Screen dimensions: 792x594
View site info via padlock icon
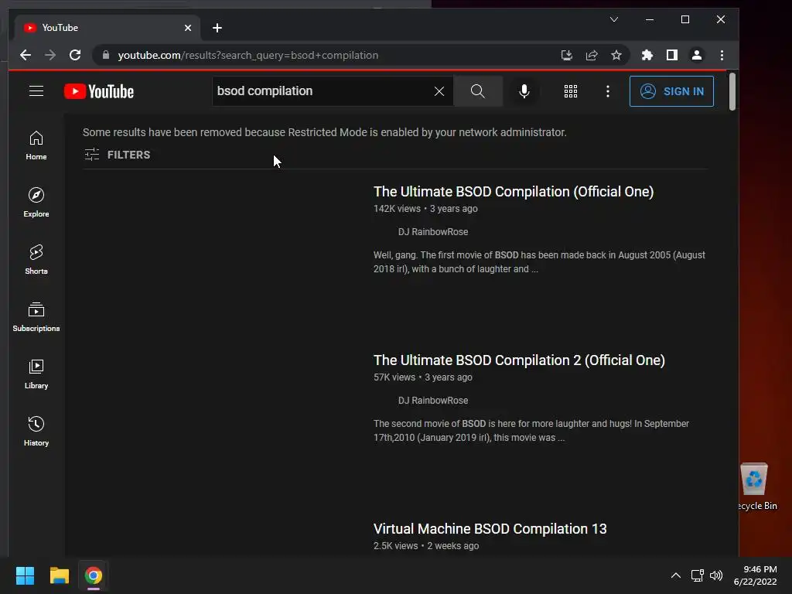click(x=105, y=55)
